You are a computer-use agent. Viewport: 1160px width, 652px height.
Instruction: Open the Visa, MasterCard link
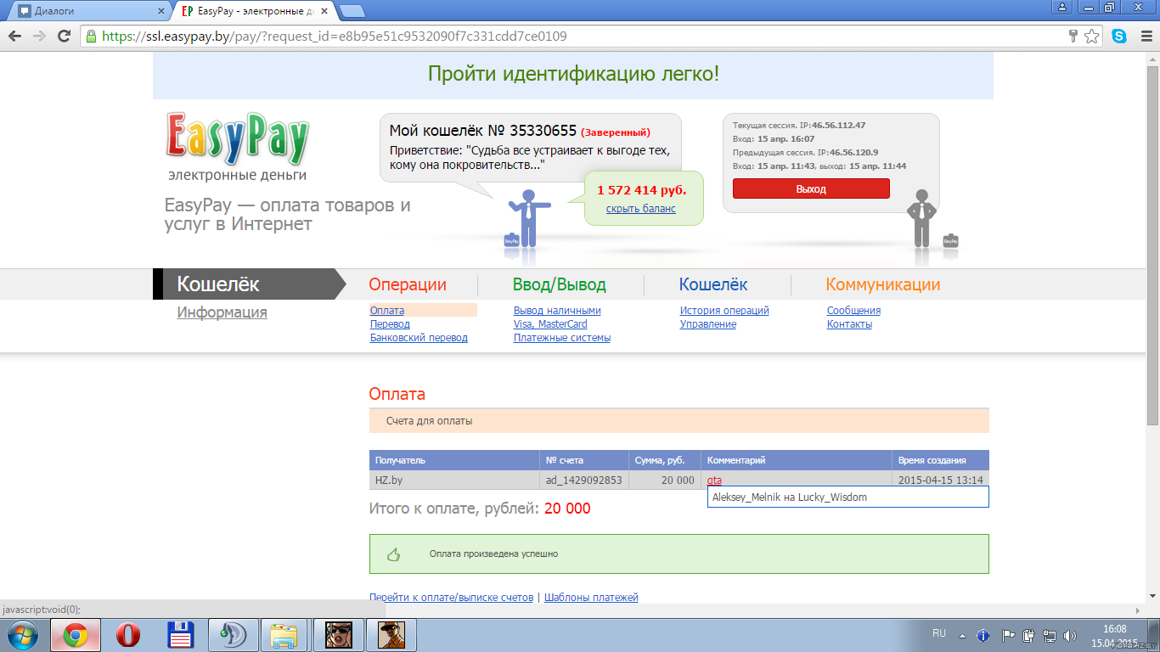click(x=550, y=324)
